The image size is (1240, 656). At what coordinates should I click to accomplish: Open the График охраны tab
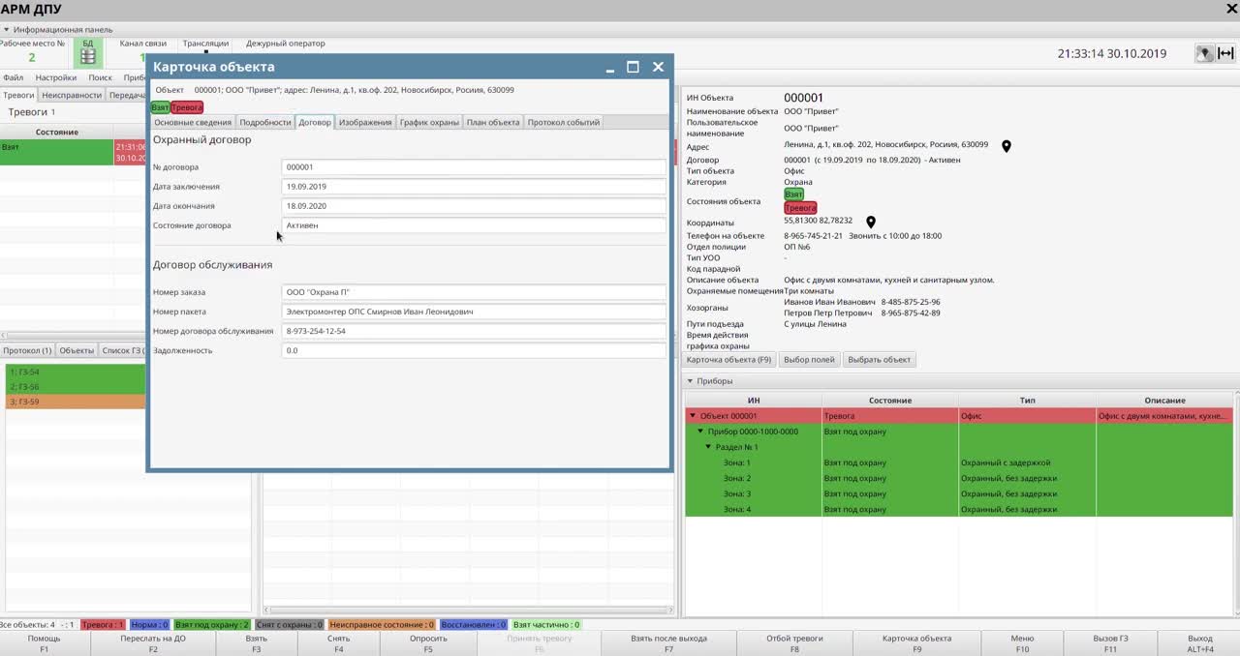point(429,122)
